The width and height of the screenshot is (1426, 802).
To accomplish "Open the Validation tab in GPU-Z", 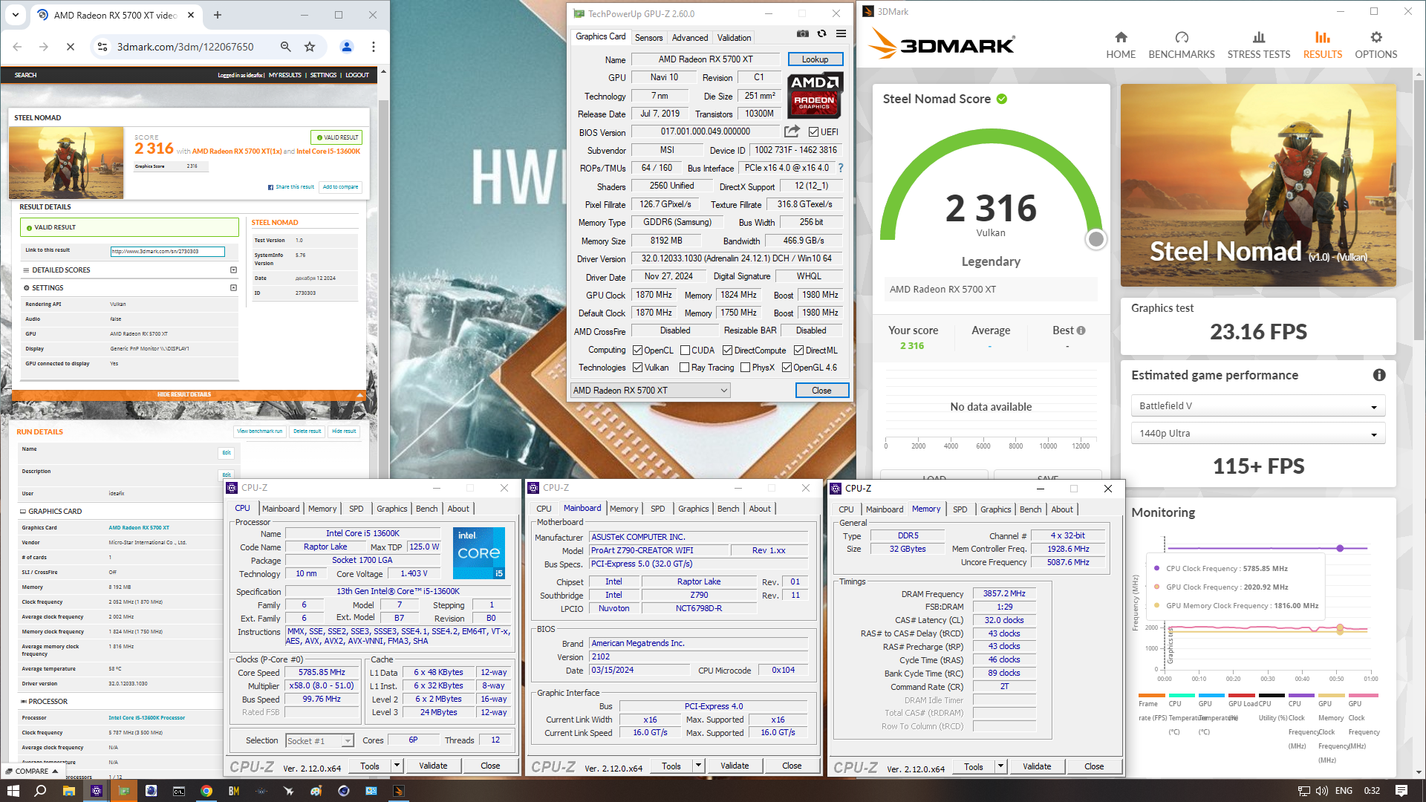I will point(734,37).
